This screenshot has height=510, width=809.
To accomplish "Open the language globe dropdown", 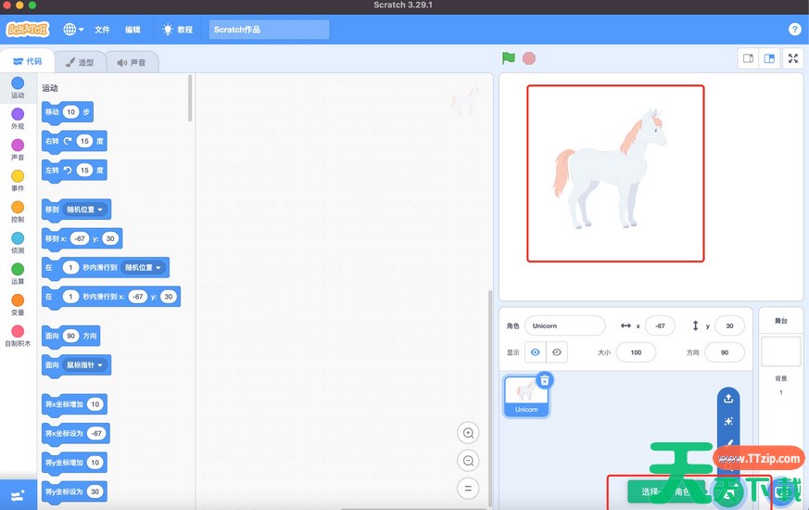I will [x=73, y=30].
